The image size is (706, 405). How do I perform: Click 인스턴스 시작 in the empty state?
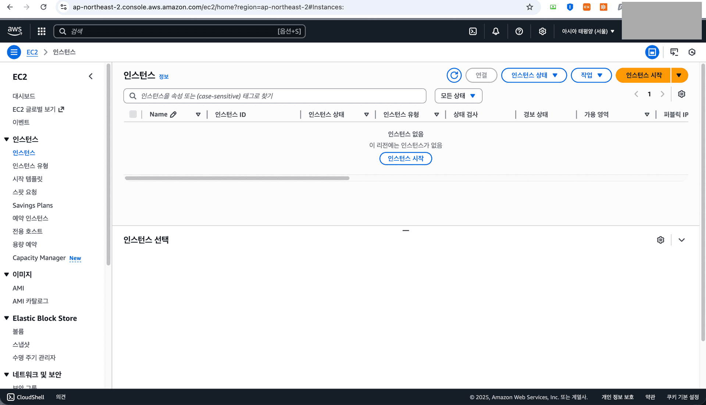(x=406, y=158)
